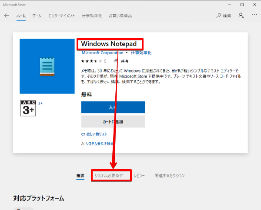Open the システム要件を確認 link
Screen dimensions: 261x210
tap(97, 144)
